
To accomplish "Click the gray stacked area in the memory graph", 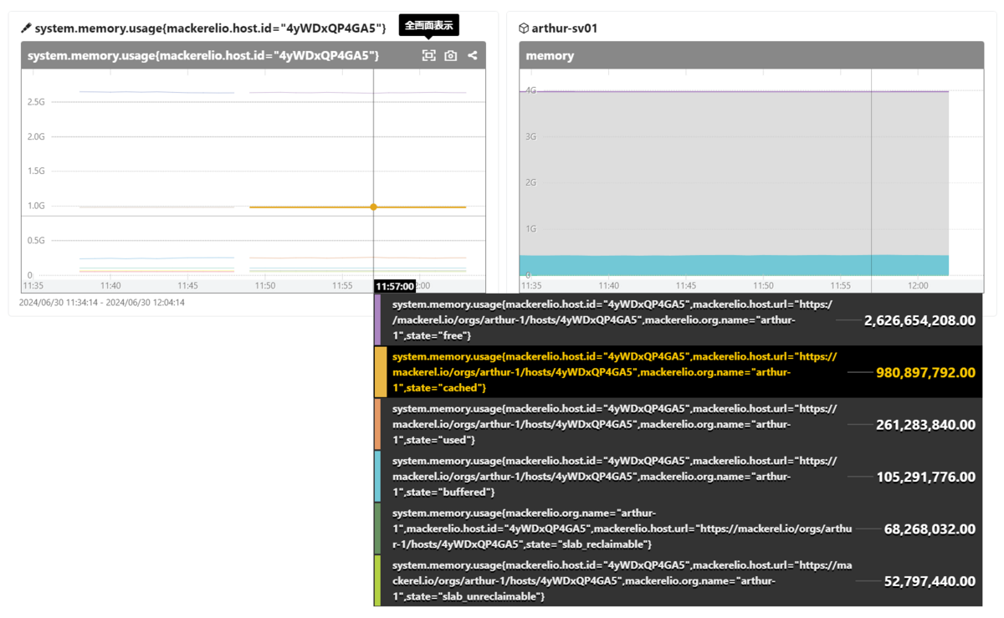I will coord(734,173).
